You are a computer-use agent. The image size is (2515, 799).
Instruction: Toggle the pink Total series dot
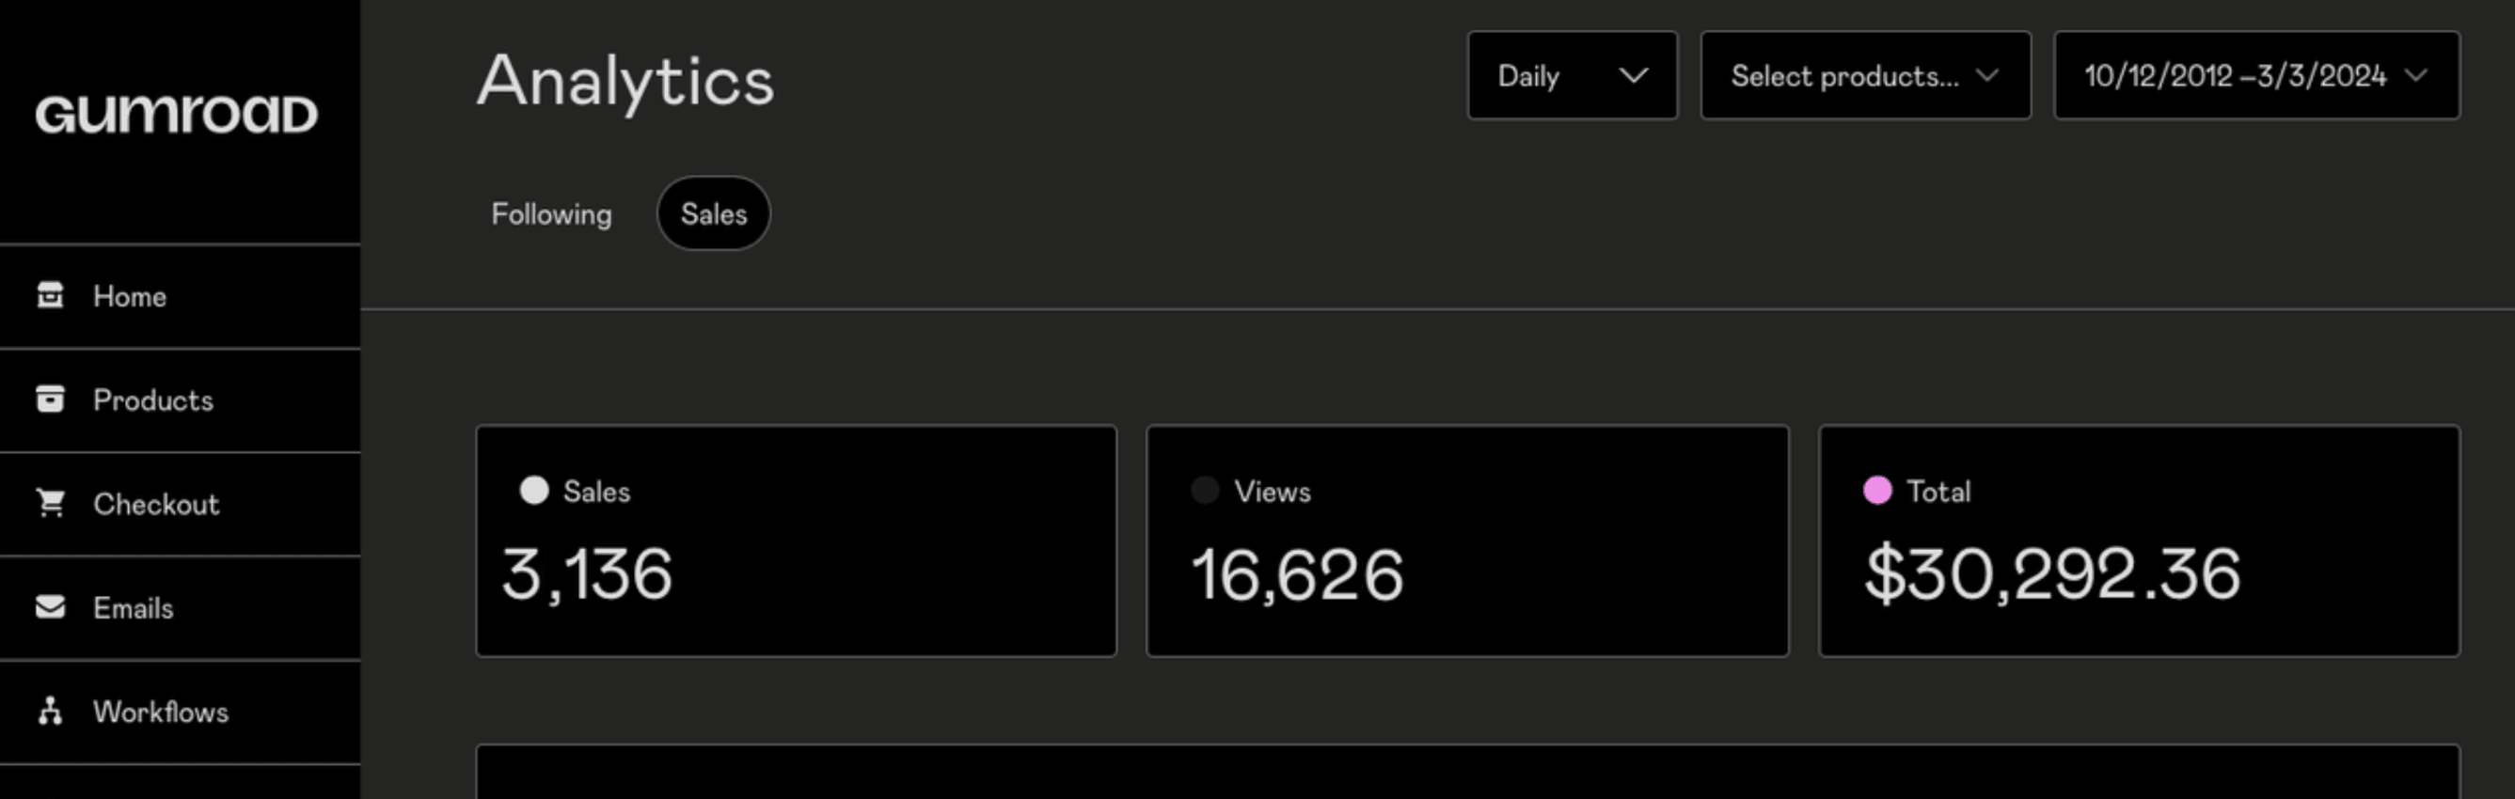tap(1876, 490)
